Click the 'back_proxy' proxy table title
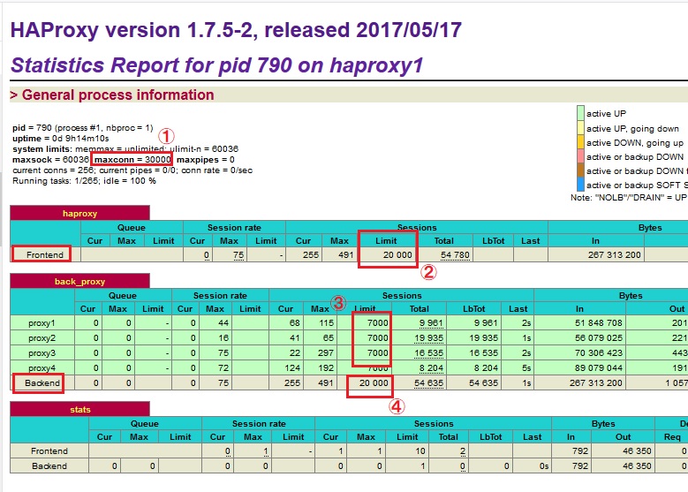 [79, 281]
